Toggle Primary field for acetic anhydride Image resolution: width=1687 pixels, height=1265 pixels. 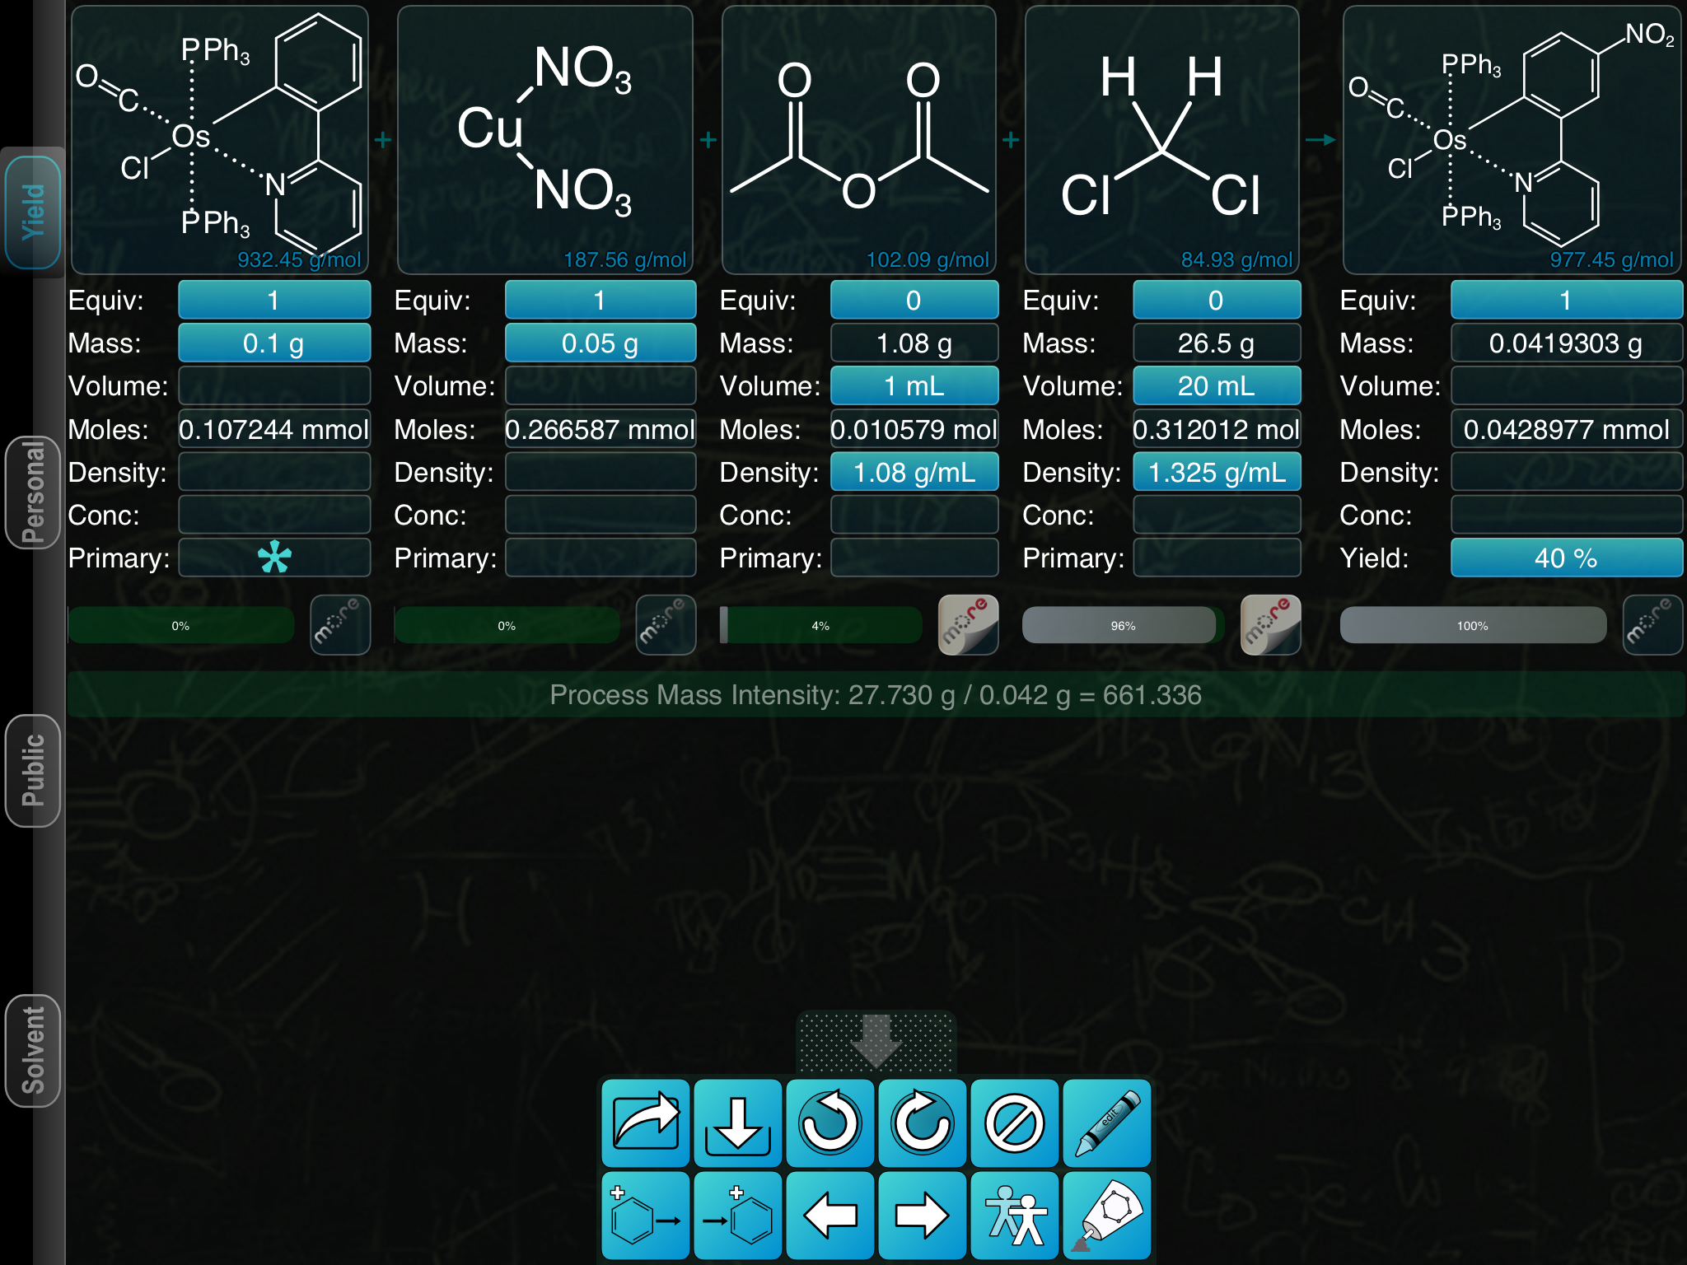(914, 558)
